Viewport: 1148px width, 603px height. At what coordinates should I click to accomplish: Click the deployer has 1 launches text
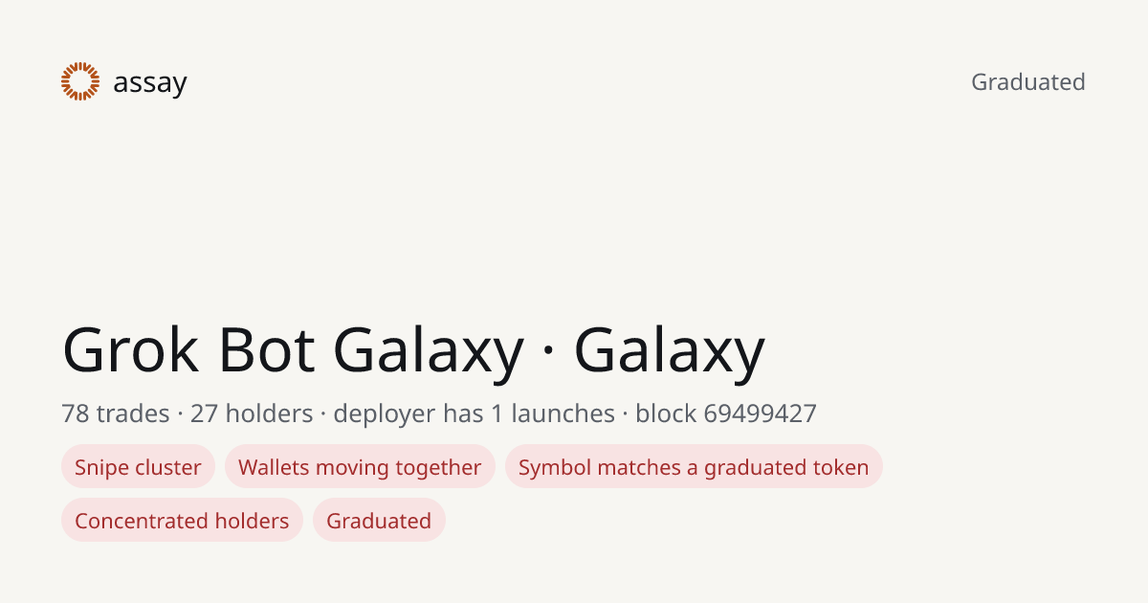click(x=474, y=413)
